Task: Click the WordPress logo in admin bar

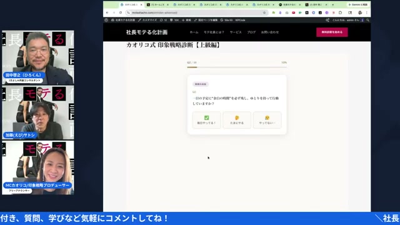Action: click(x=106, y=20)
